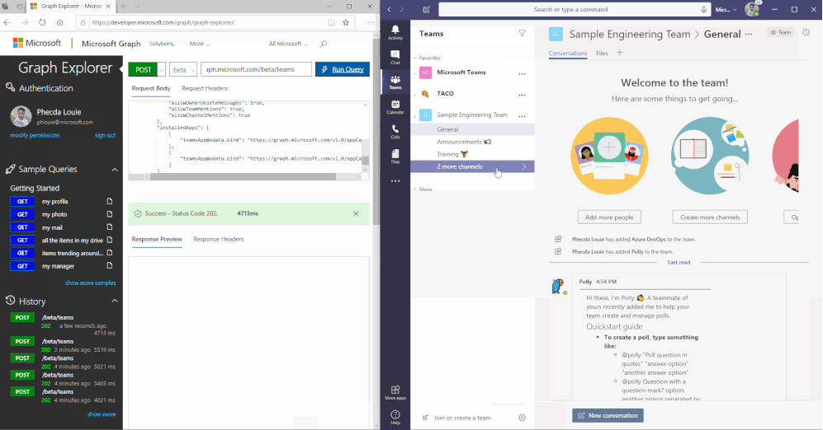This screenshot has height=430, width=823.
Task: Click the Add more people button
Action: pos(609,217)
